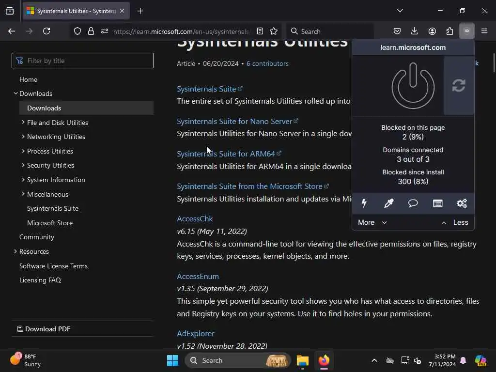This screenshot has height=372, width=496.
Task: Toggle reader view icon in address bar
Action: click(260, 31)
